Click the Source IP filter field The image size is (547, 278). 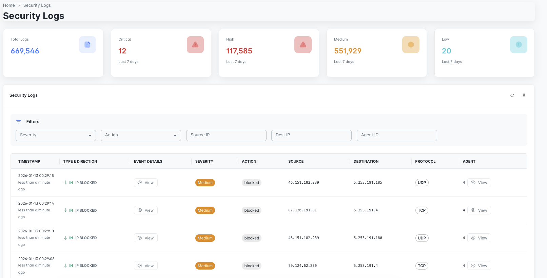coord(226,135)
